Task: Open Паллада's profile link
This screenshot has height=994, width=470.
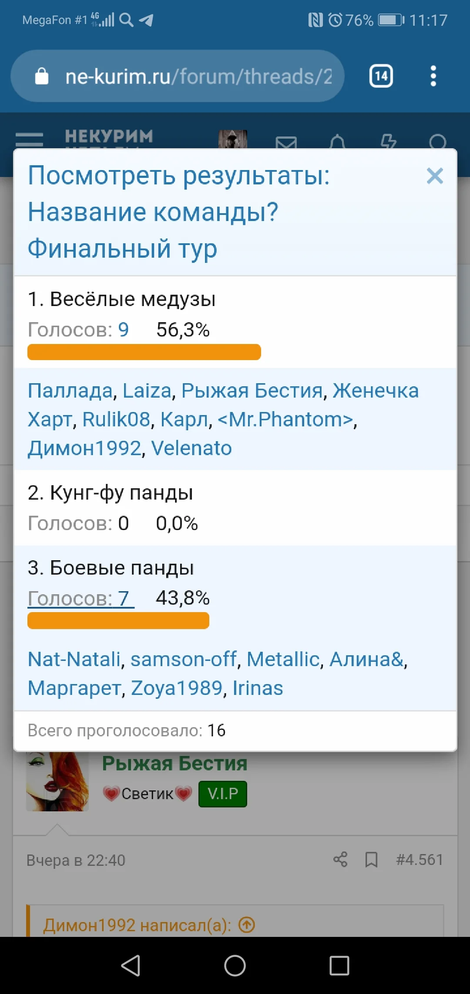Action: click(68, 391)
